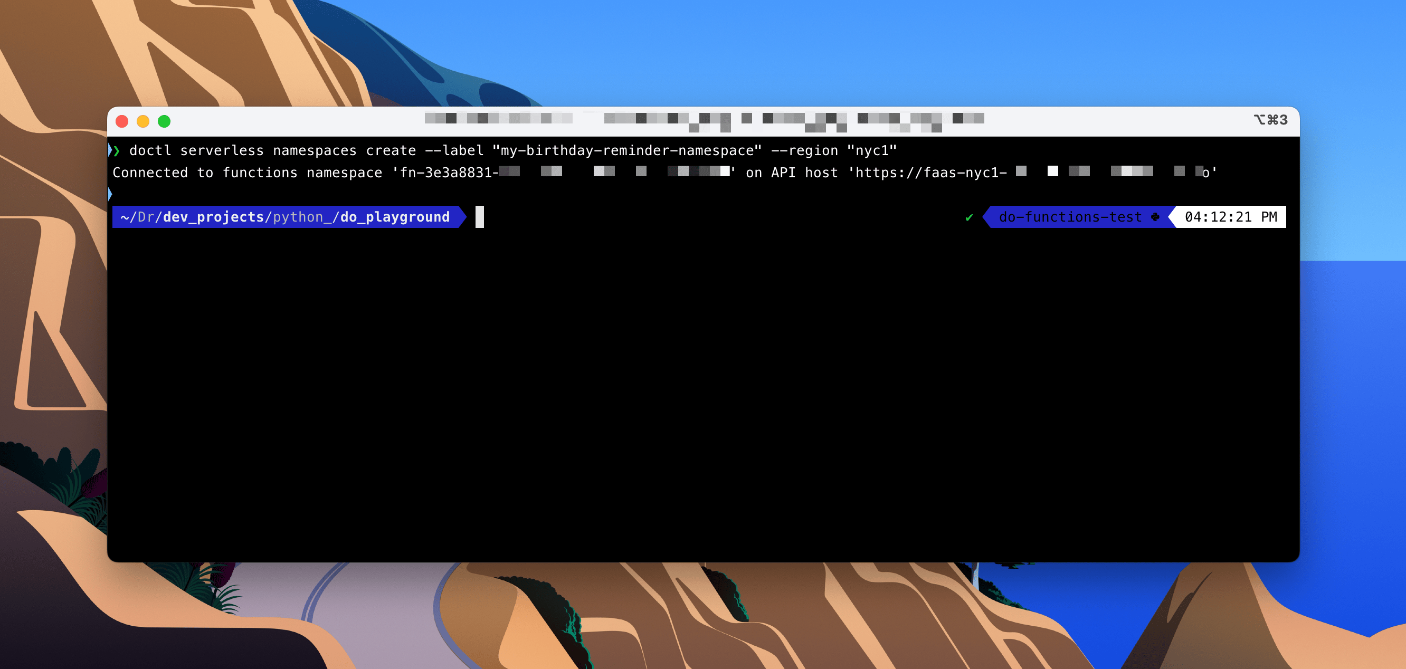Click the Python logo in the virtualenv segment
This screenshot has width=1406, height=669.
coord(1155,217)
